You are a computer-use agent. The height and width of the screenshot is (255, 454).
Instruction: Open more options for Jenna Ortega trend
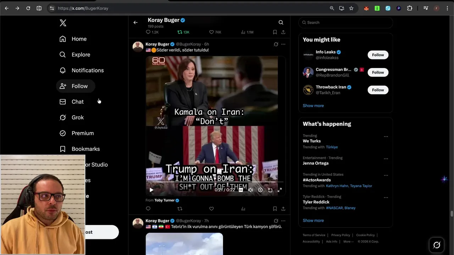386,159
